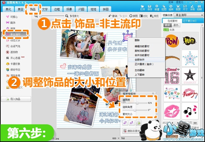Select the 抠图 cutout tool icon

[x=164, y=8]
